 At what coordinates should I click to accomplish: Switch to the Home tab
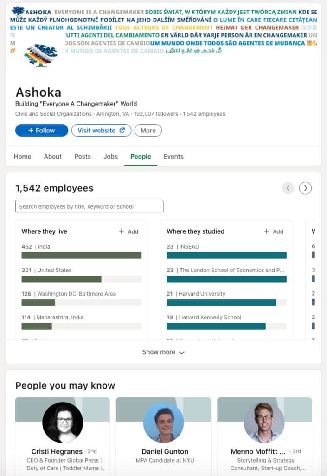pos(22,156)
